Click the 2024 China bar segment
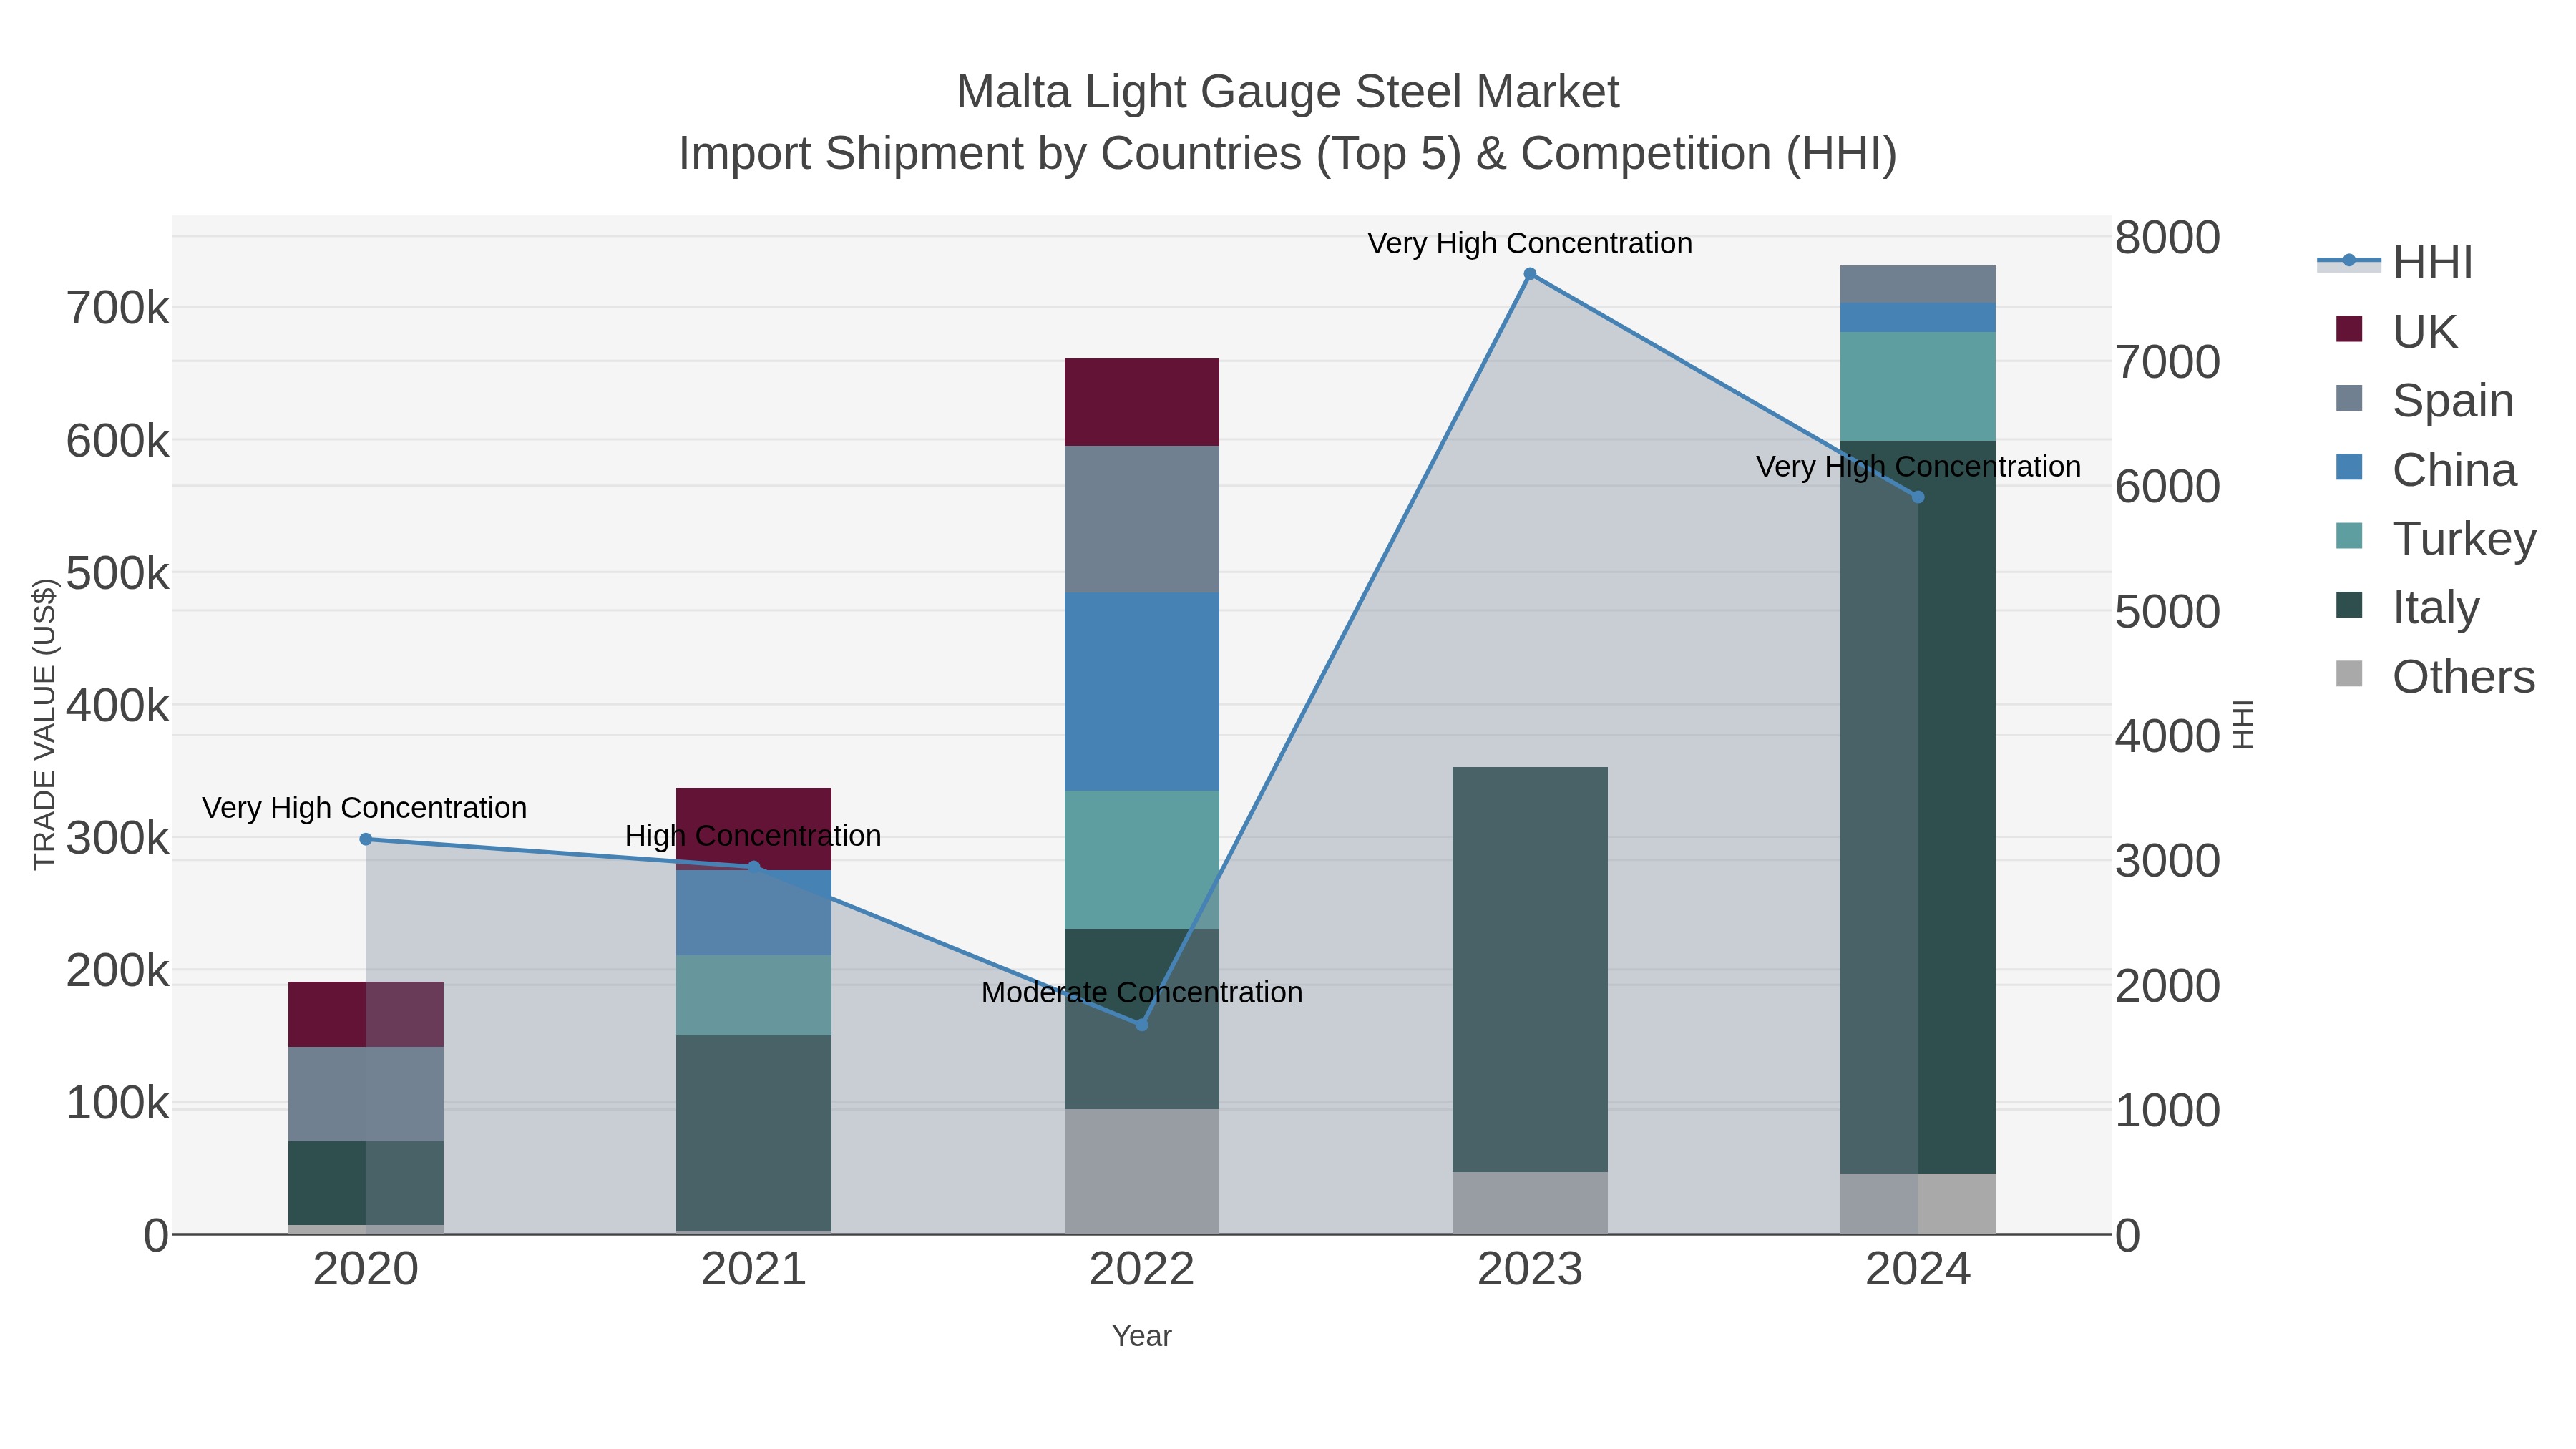Image resolution: width=2576 pixels, height=1449 pixels. point(1918,318)
